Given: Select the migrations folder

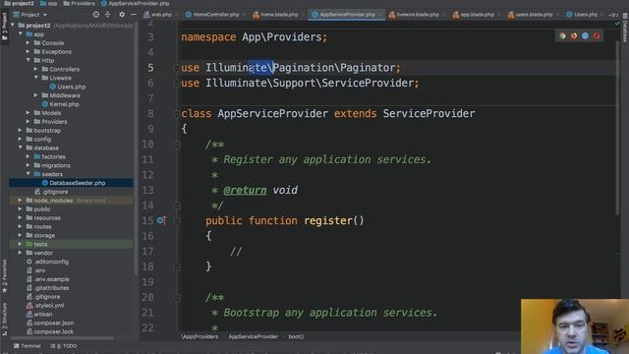Looking at the screenshot, I should [56, 165].
